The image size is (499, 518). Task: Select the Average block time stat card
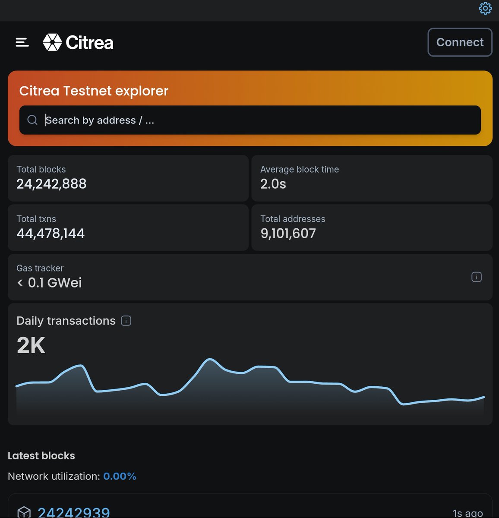click(x=372, y=178)
